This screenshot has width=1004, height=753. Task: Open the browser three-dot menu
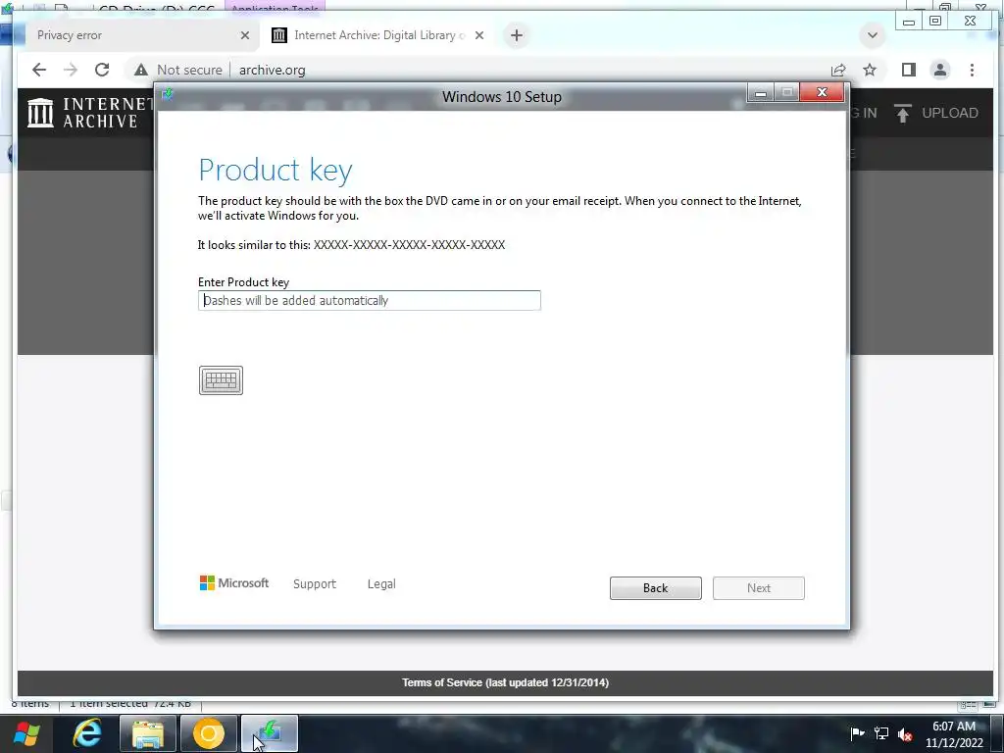pyautogui.click(x=972, y=70)
